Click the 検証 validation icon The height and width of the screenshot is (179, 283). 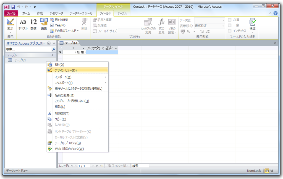tap(253, 22)
